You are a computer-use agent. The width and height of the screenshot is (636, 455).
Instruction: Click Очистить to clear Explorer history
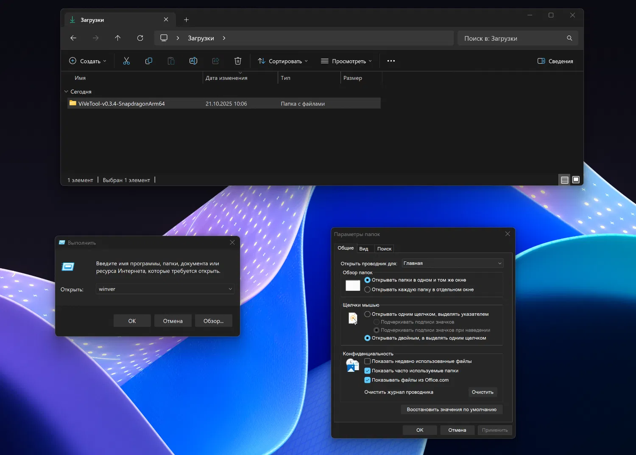tap(483, 392)
